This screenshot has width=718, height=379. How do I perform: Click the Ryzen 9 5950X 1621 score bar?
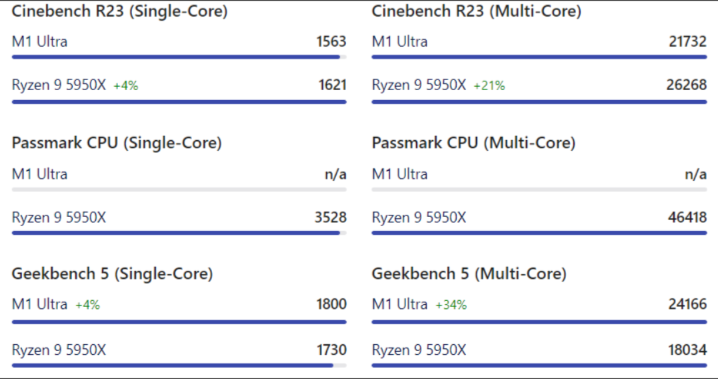(x=179, y=101)
